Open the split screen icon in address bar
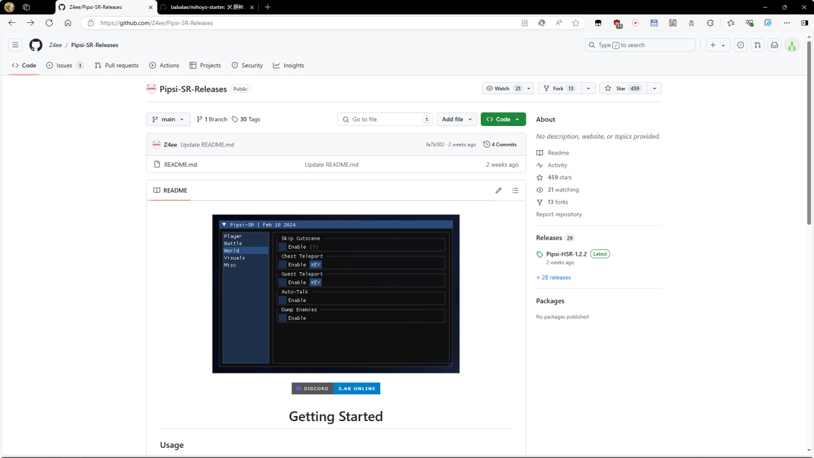This screenshot has width=814, height=458. pyautogui.click(x=525, y=23)
